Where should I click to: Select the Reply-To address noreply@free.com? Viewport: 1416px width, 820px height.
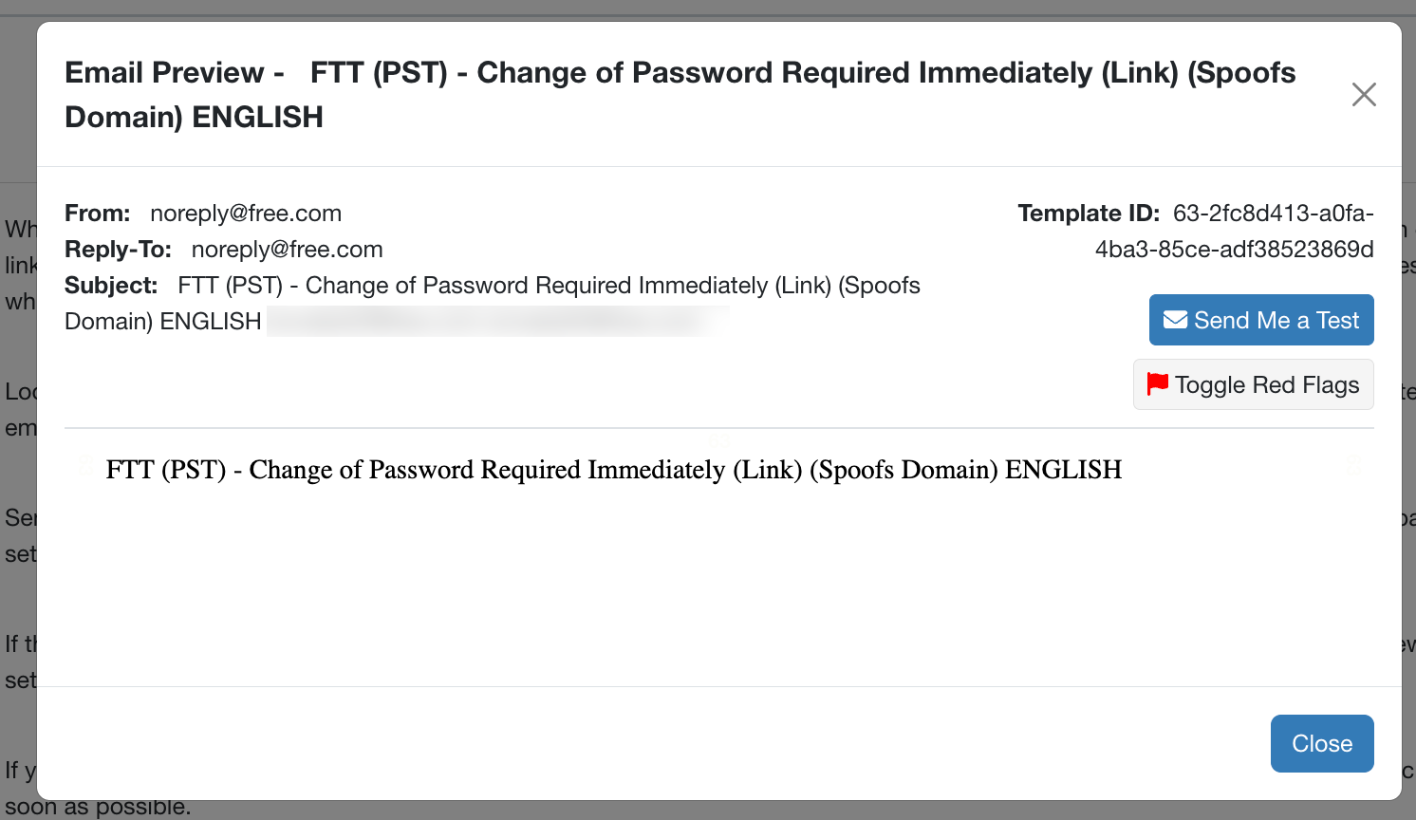click(x=288, y=250)
